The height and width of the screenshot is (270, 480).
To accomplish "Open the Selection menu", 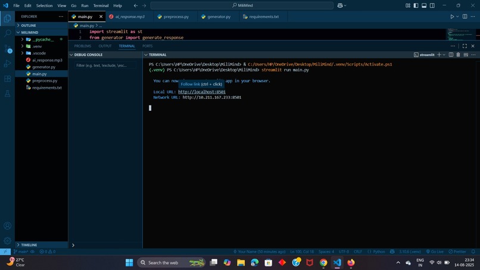I will [x=44, y=5].
